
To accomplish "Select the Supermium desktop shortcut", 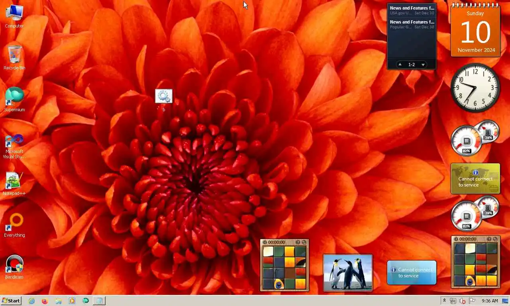I will point(14,100).
